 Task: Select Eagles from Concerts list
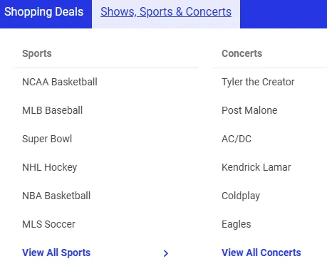tap(236, 225)
